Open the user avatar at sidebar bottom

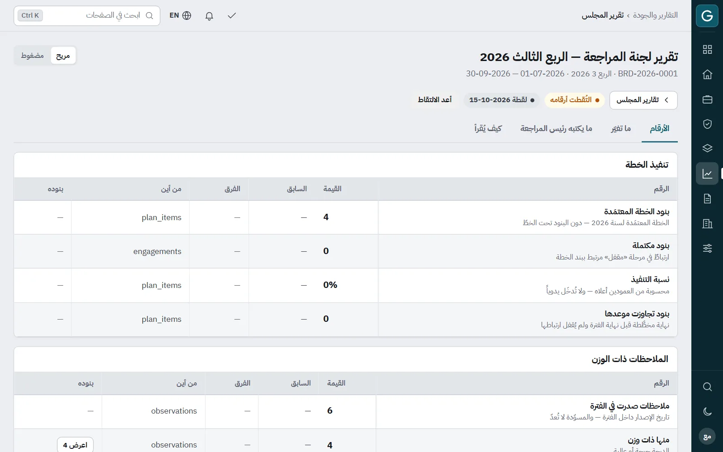pyautogui.click(x=707, y=436)
